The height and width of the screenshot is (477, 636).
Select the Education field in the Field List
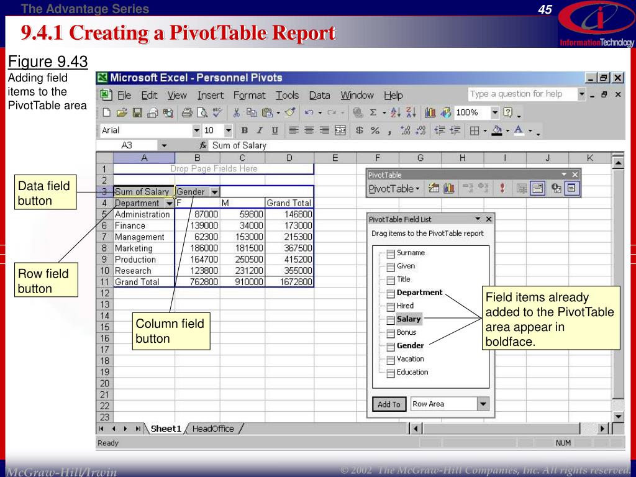(412, 372)
